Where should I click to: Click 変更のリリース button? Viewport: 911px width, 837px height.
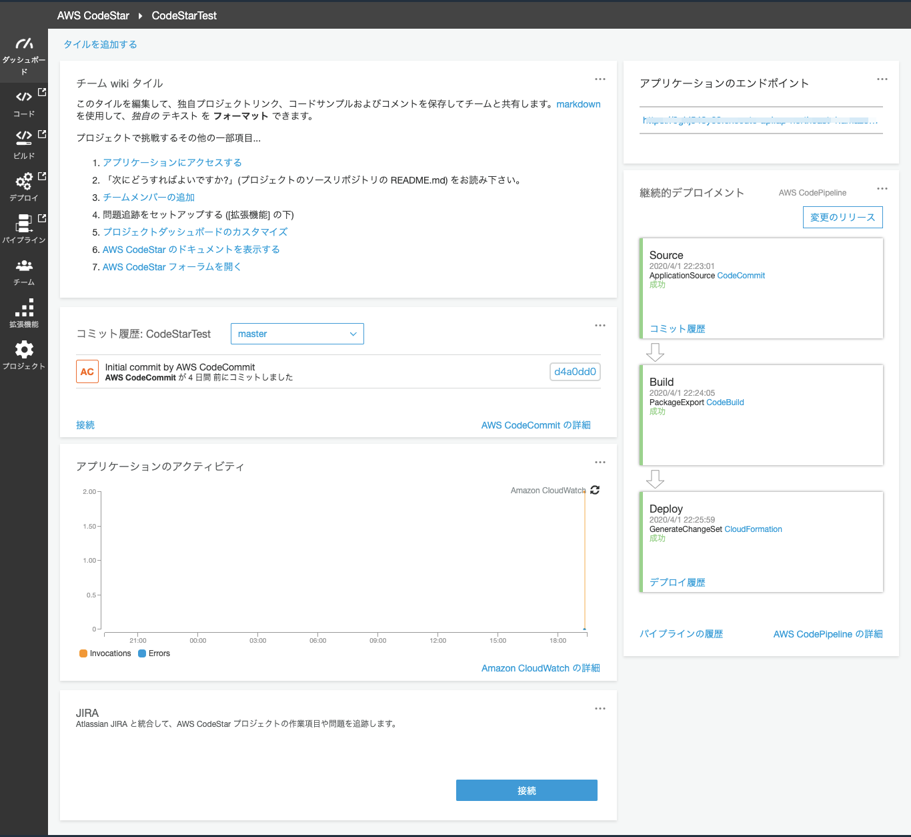coord(843,217)
